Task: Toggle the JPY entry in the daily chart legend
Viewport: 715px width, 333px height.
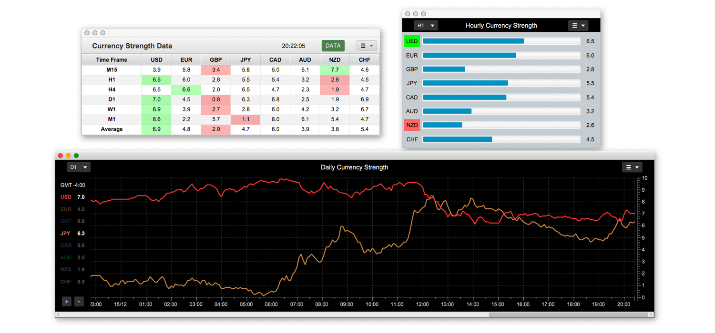Action: pos(65,233)
